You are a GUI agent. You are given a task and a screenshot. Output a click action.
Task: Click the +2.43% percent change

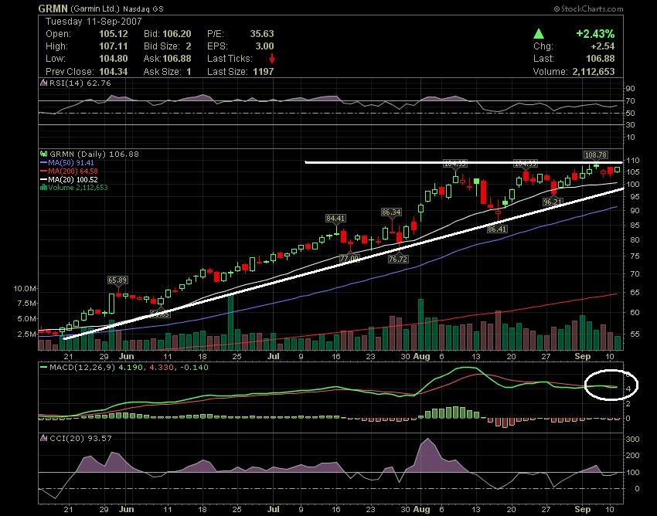[595, 34]
